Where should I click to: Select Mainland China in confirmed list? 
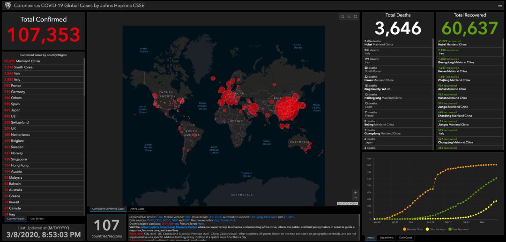(43, 61)
